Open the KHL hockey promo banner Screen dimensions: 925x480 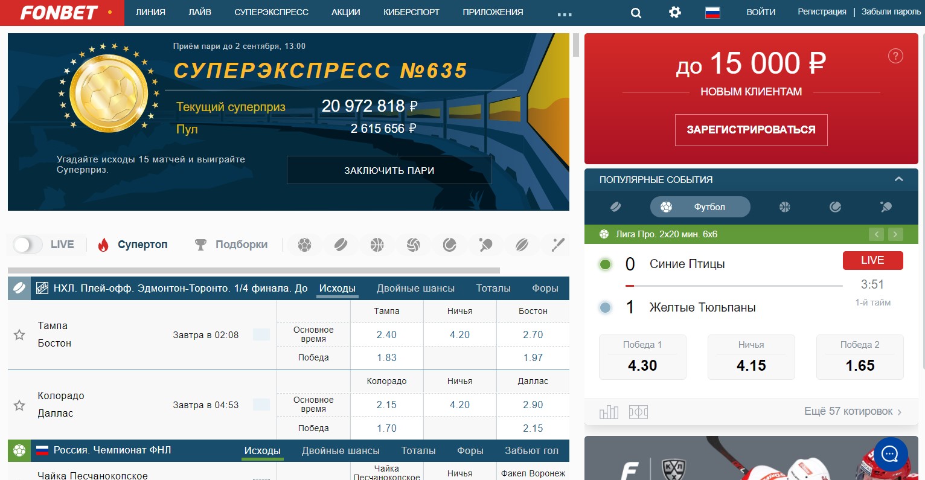(x=751, y=458)
